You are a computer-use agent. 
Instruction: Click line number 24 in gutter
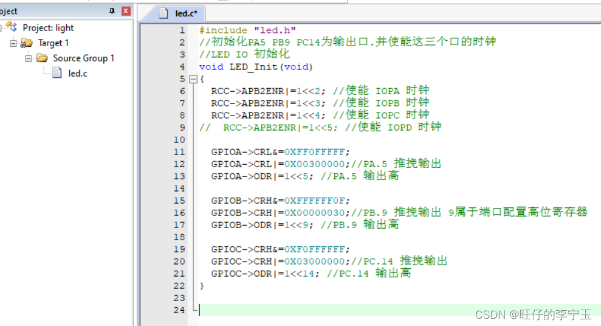pos(179,310)
